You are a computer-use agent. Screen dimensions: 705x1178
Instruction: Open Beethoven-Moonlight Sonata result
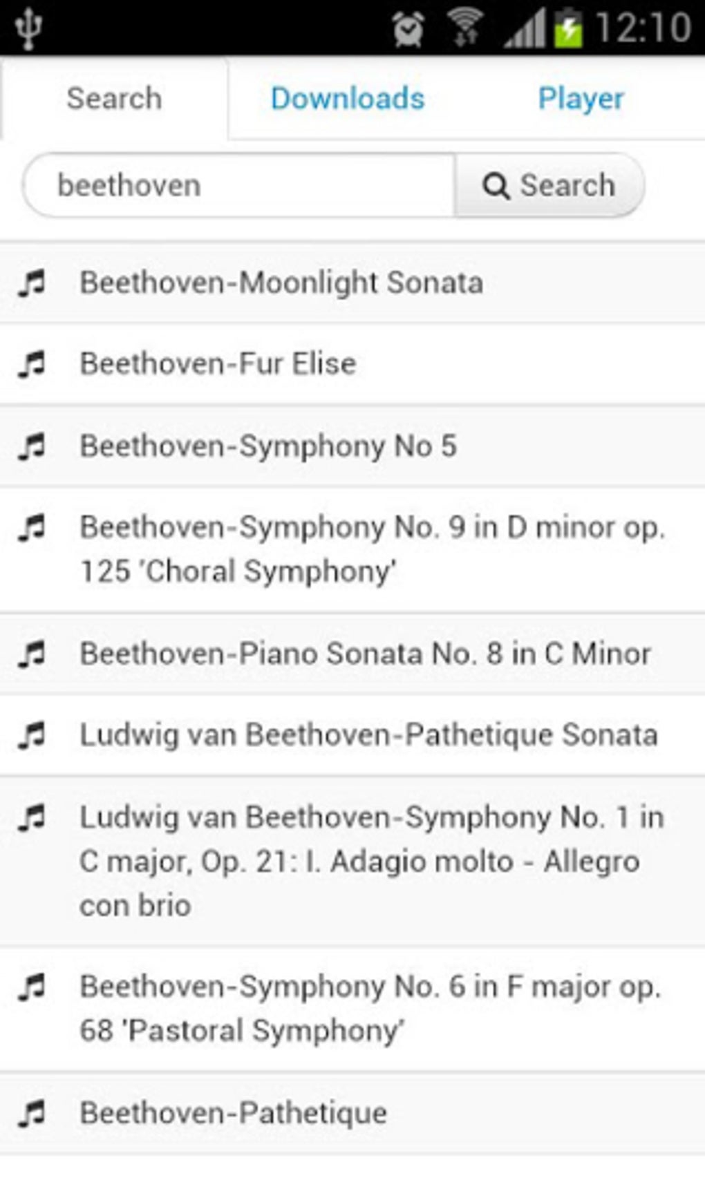tap(281, 283)
